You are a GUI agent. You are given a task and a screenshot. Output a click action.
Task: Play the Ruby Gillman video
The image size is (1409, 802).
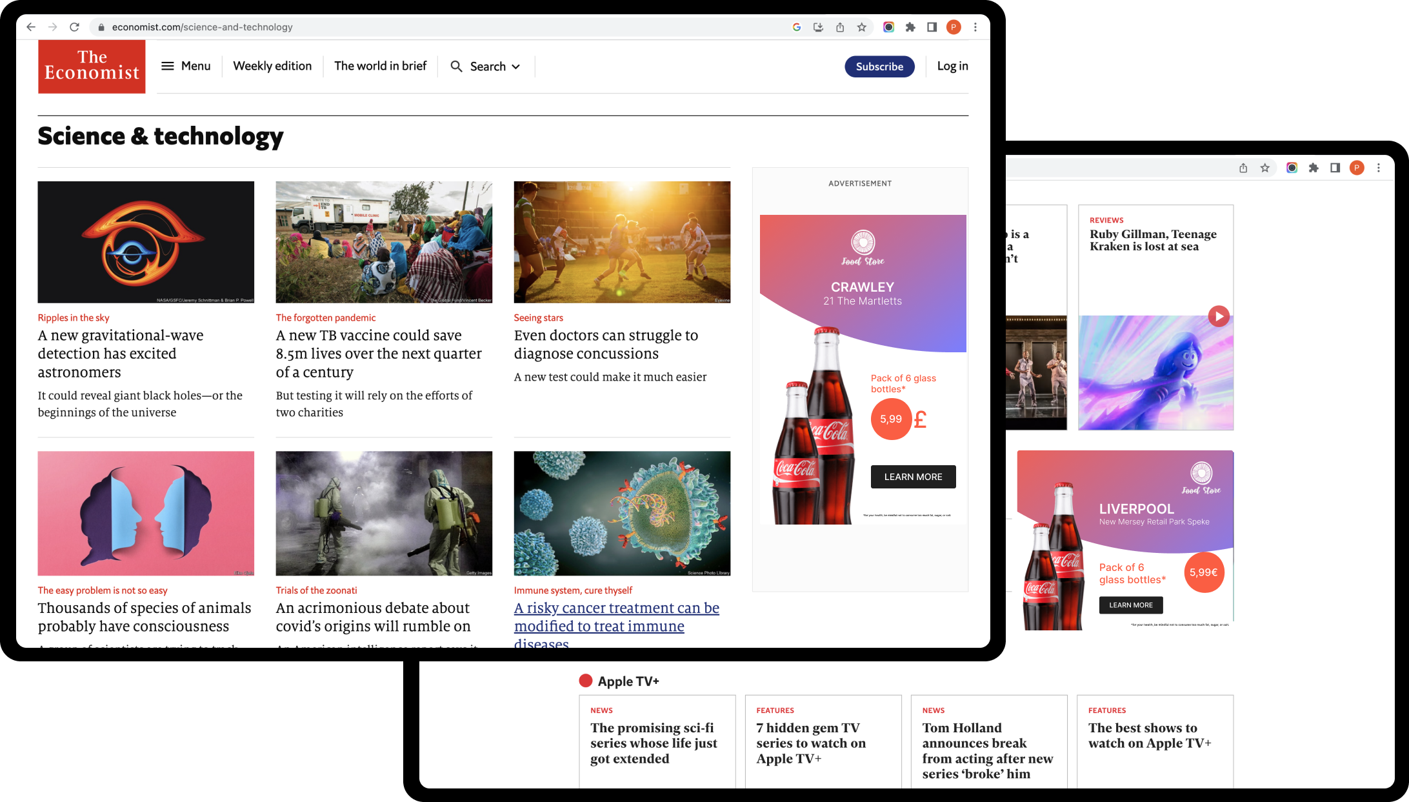1219,316
